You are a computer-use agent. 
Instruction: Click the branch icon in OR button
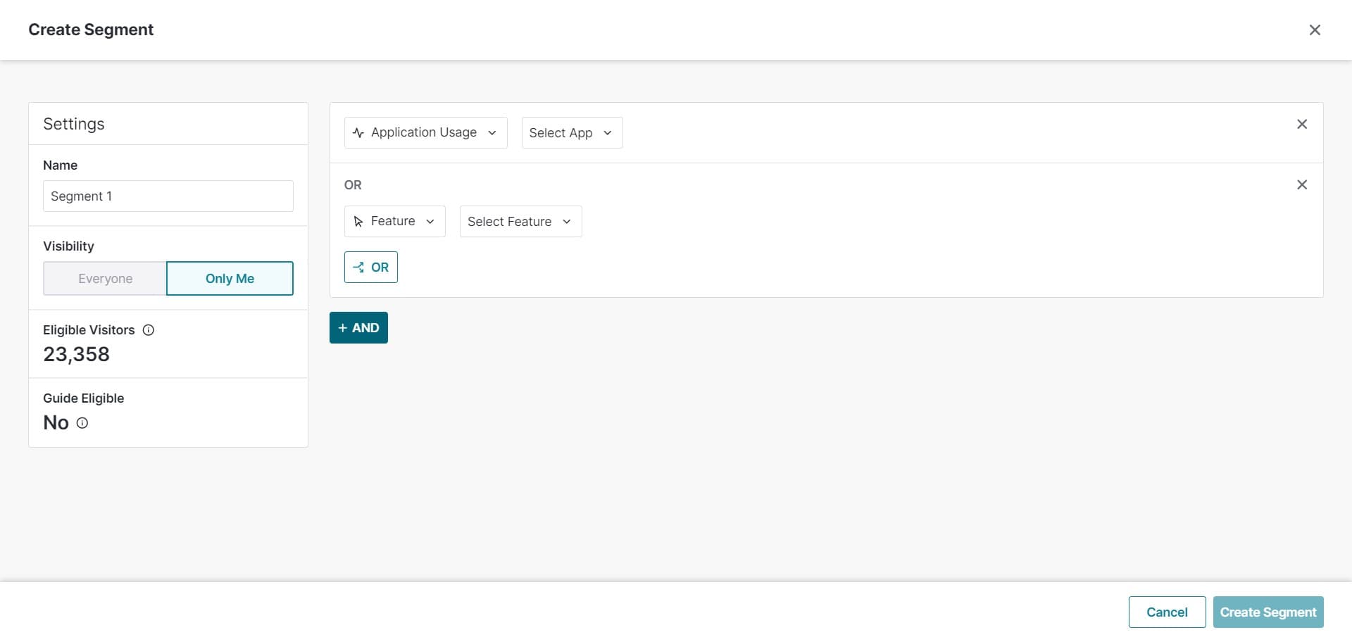tap(358, 267)
